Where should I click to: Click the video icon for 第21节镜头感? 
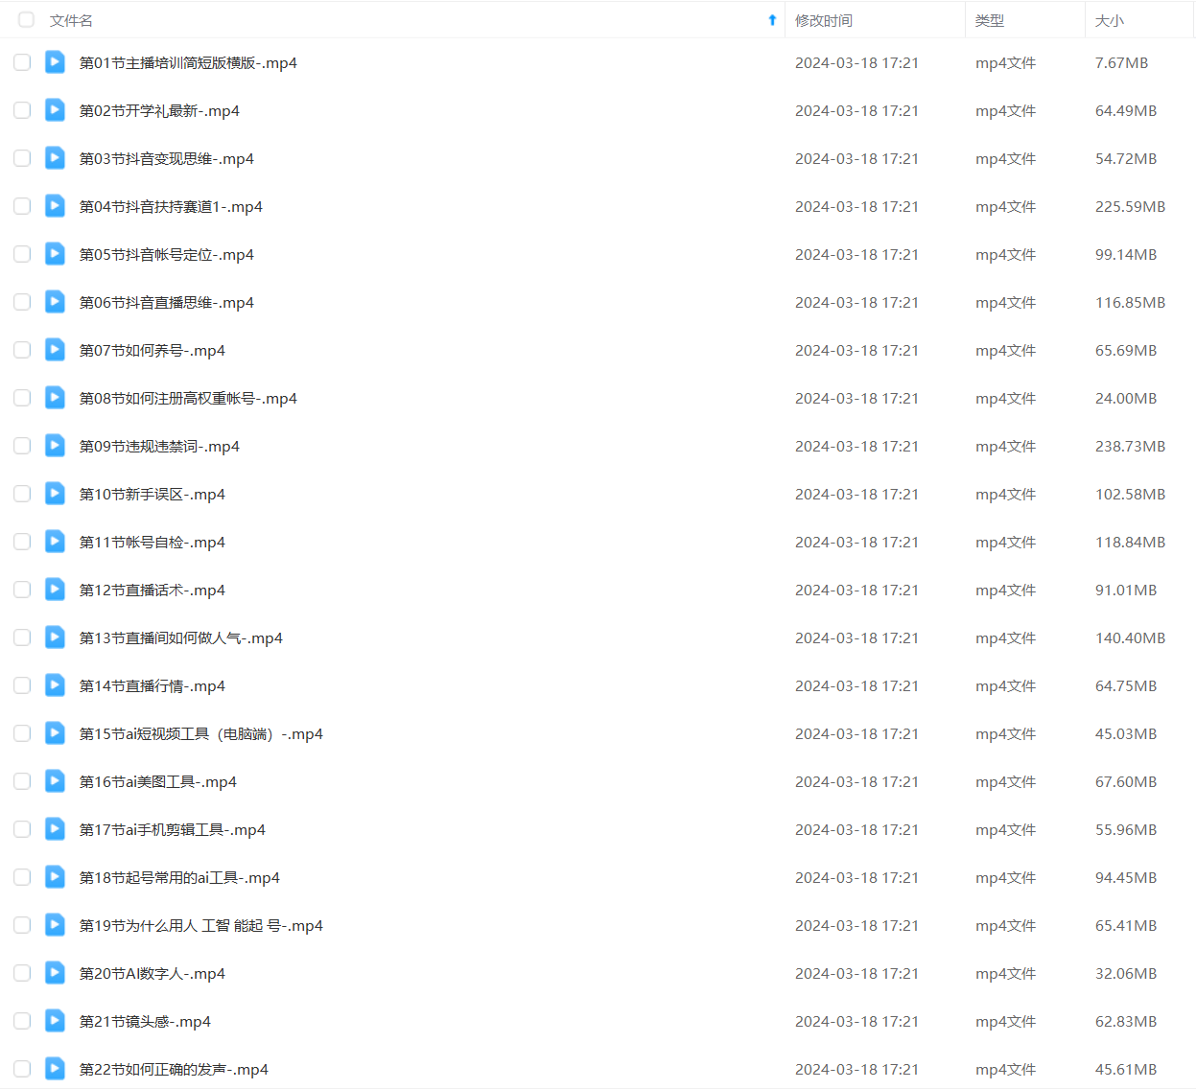click(x=55, y=1021)
